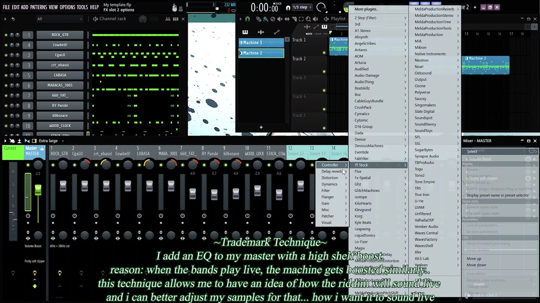The width and height of the screenshot is (540, 303).
Task: Open the PATTERNS menu
Action: (38, 7)
